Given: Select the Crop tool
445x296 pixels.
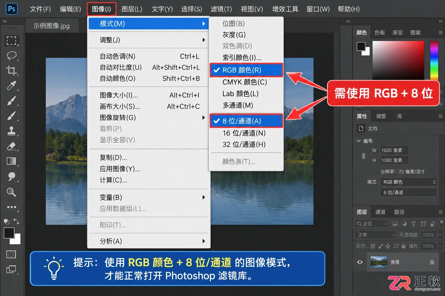Looking at the screenshot, I should 11,71.
